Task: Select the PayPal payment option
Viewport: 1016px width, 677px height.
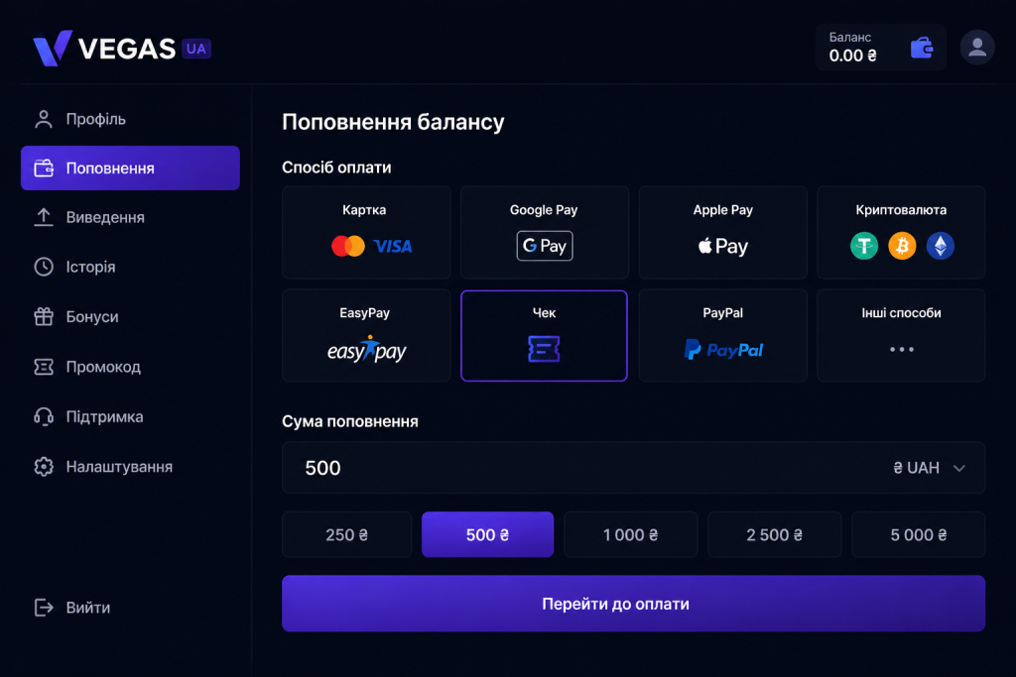Action: coord(723,335)
